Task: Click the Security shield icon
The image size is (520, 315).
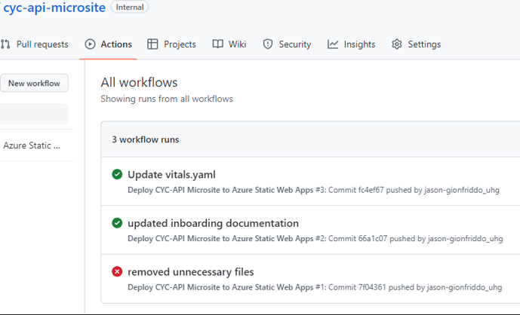Action: click(x=267, y=44)
